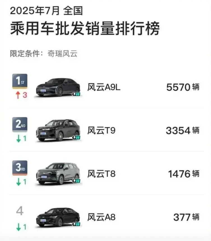Click the green down arrow under 3rd badge
The width and height of the screenshot is (211, 241).
tap(18, 182)
